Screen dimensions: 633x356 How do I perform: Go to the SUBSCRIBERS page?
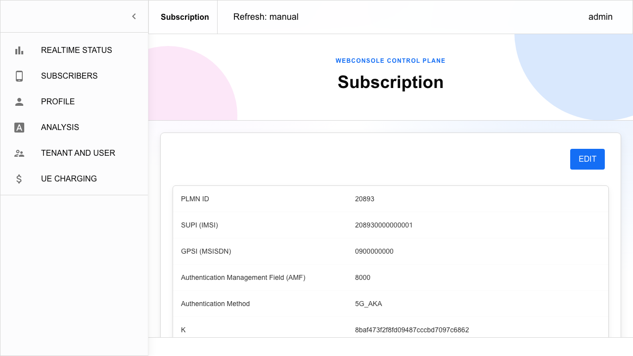[74, 76]
